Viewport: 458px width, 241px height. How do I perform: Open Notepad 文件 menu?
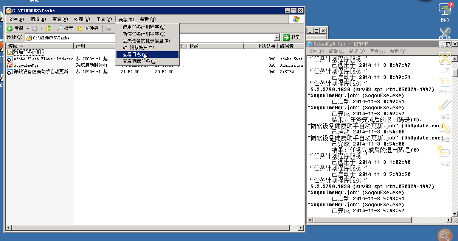pos(316,51)
